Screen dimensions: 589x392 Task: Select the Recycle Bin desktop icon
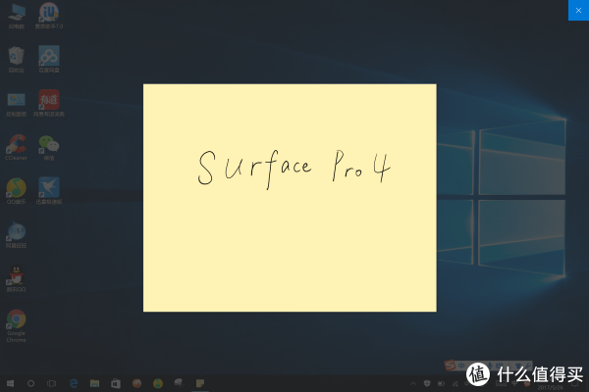pyautogui.click(x=16, y=60)
